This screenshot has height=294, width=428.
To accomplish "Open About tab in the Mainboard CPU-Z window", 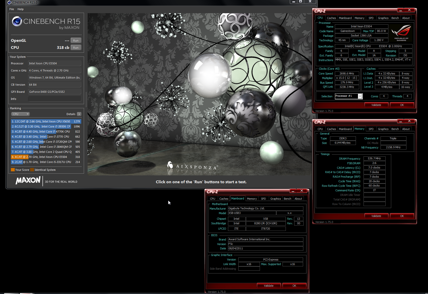I will pos(298,199).
